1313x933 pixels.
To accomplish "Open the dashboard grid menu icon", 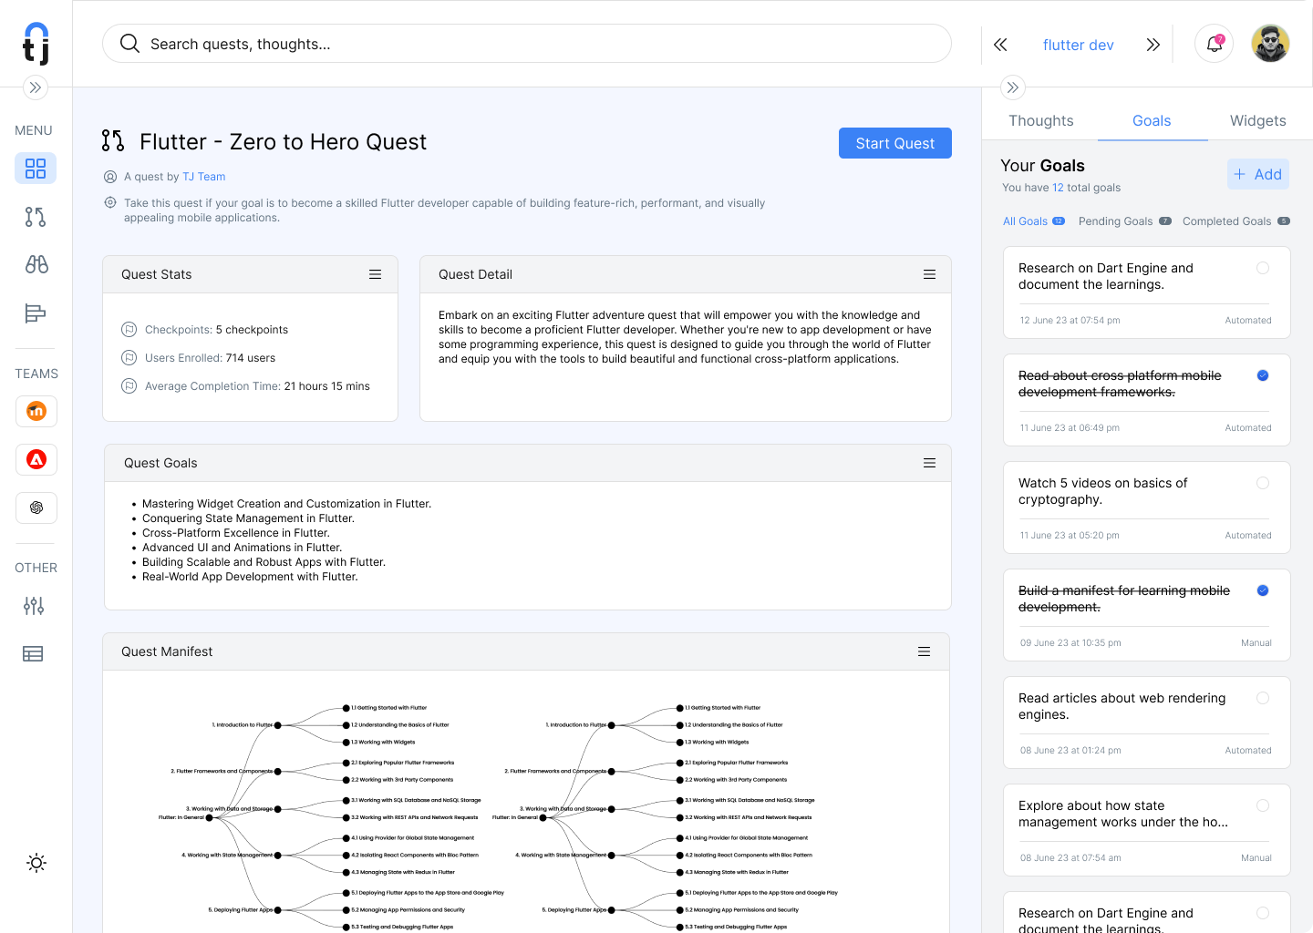I will pos(36,169).
